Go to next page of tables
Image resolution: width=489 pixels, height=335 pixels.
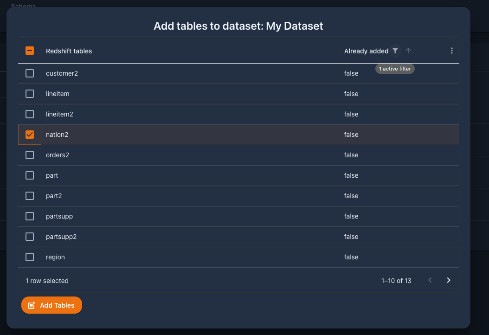pyautogui.click(x=449, y=280)
